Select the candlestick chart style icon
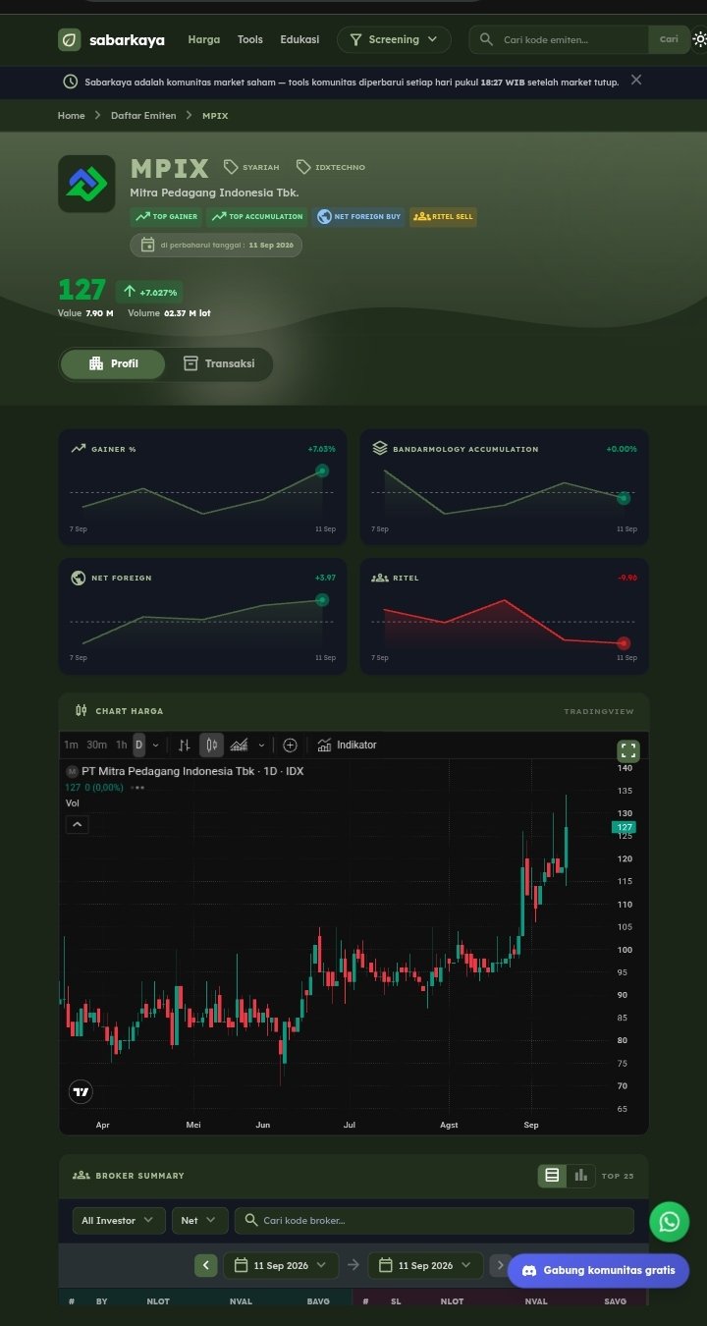This screenshot has width=707, height=1326. click(x=211, y=746)
